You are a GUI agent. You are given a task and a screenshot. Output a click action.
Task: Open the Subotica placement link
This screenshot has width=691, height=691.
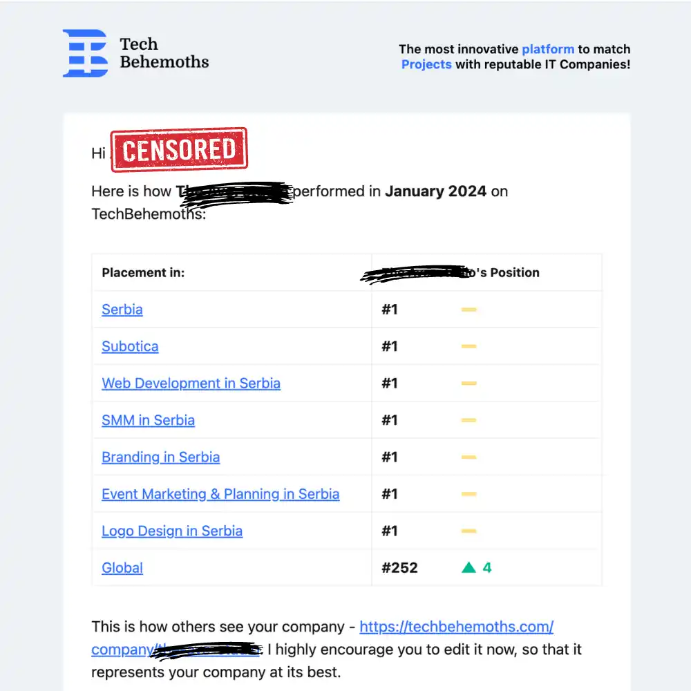[x=130, y=346]
